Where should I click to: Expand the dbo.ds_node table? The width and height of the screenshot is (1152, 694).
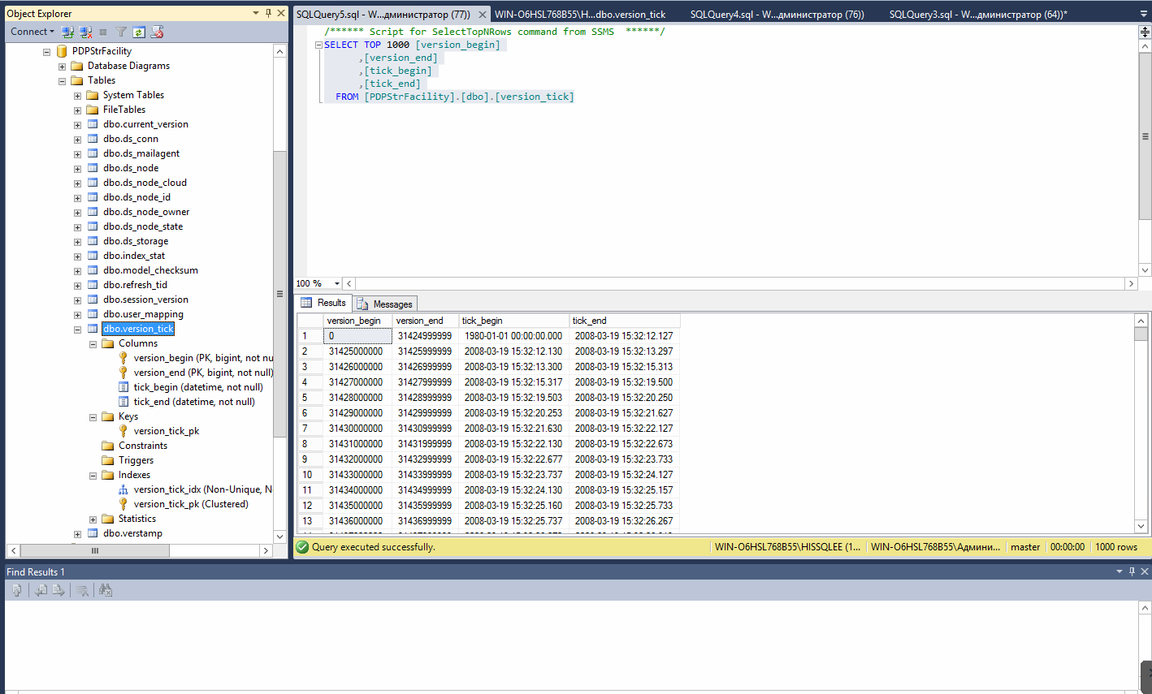77,168
